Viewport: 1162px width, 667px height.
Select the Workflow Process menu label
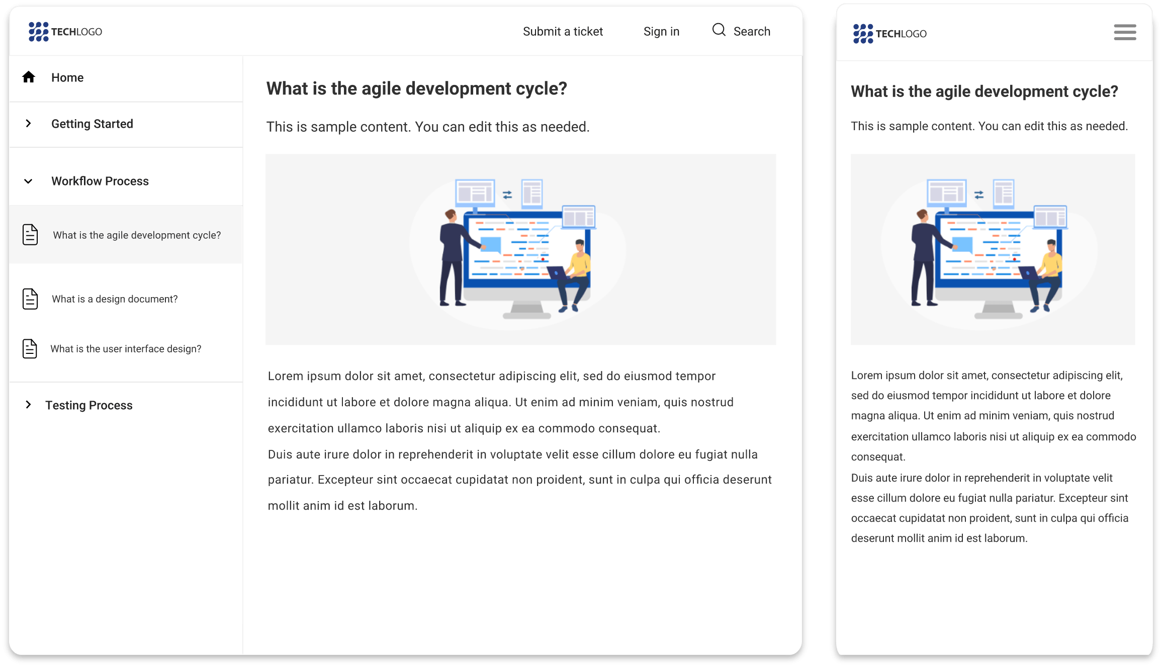[x=100, y=181]
